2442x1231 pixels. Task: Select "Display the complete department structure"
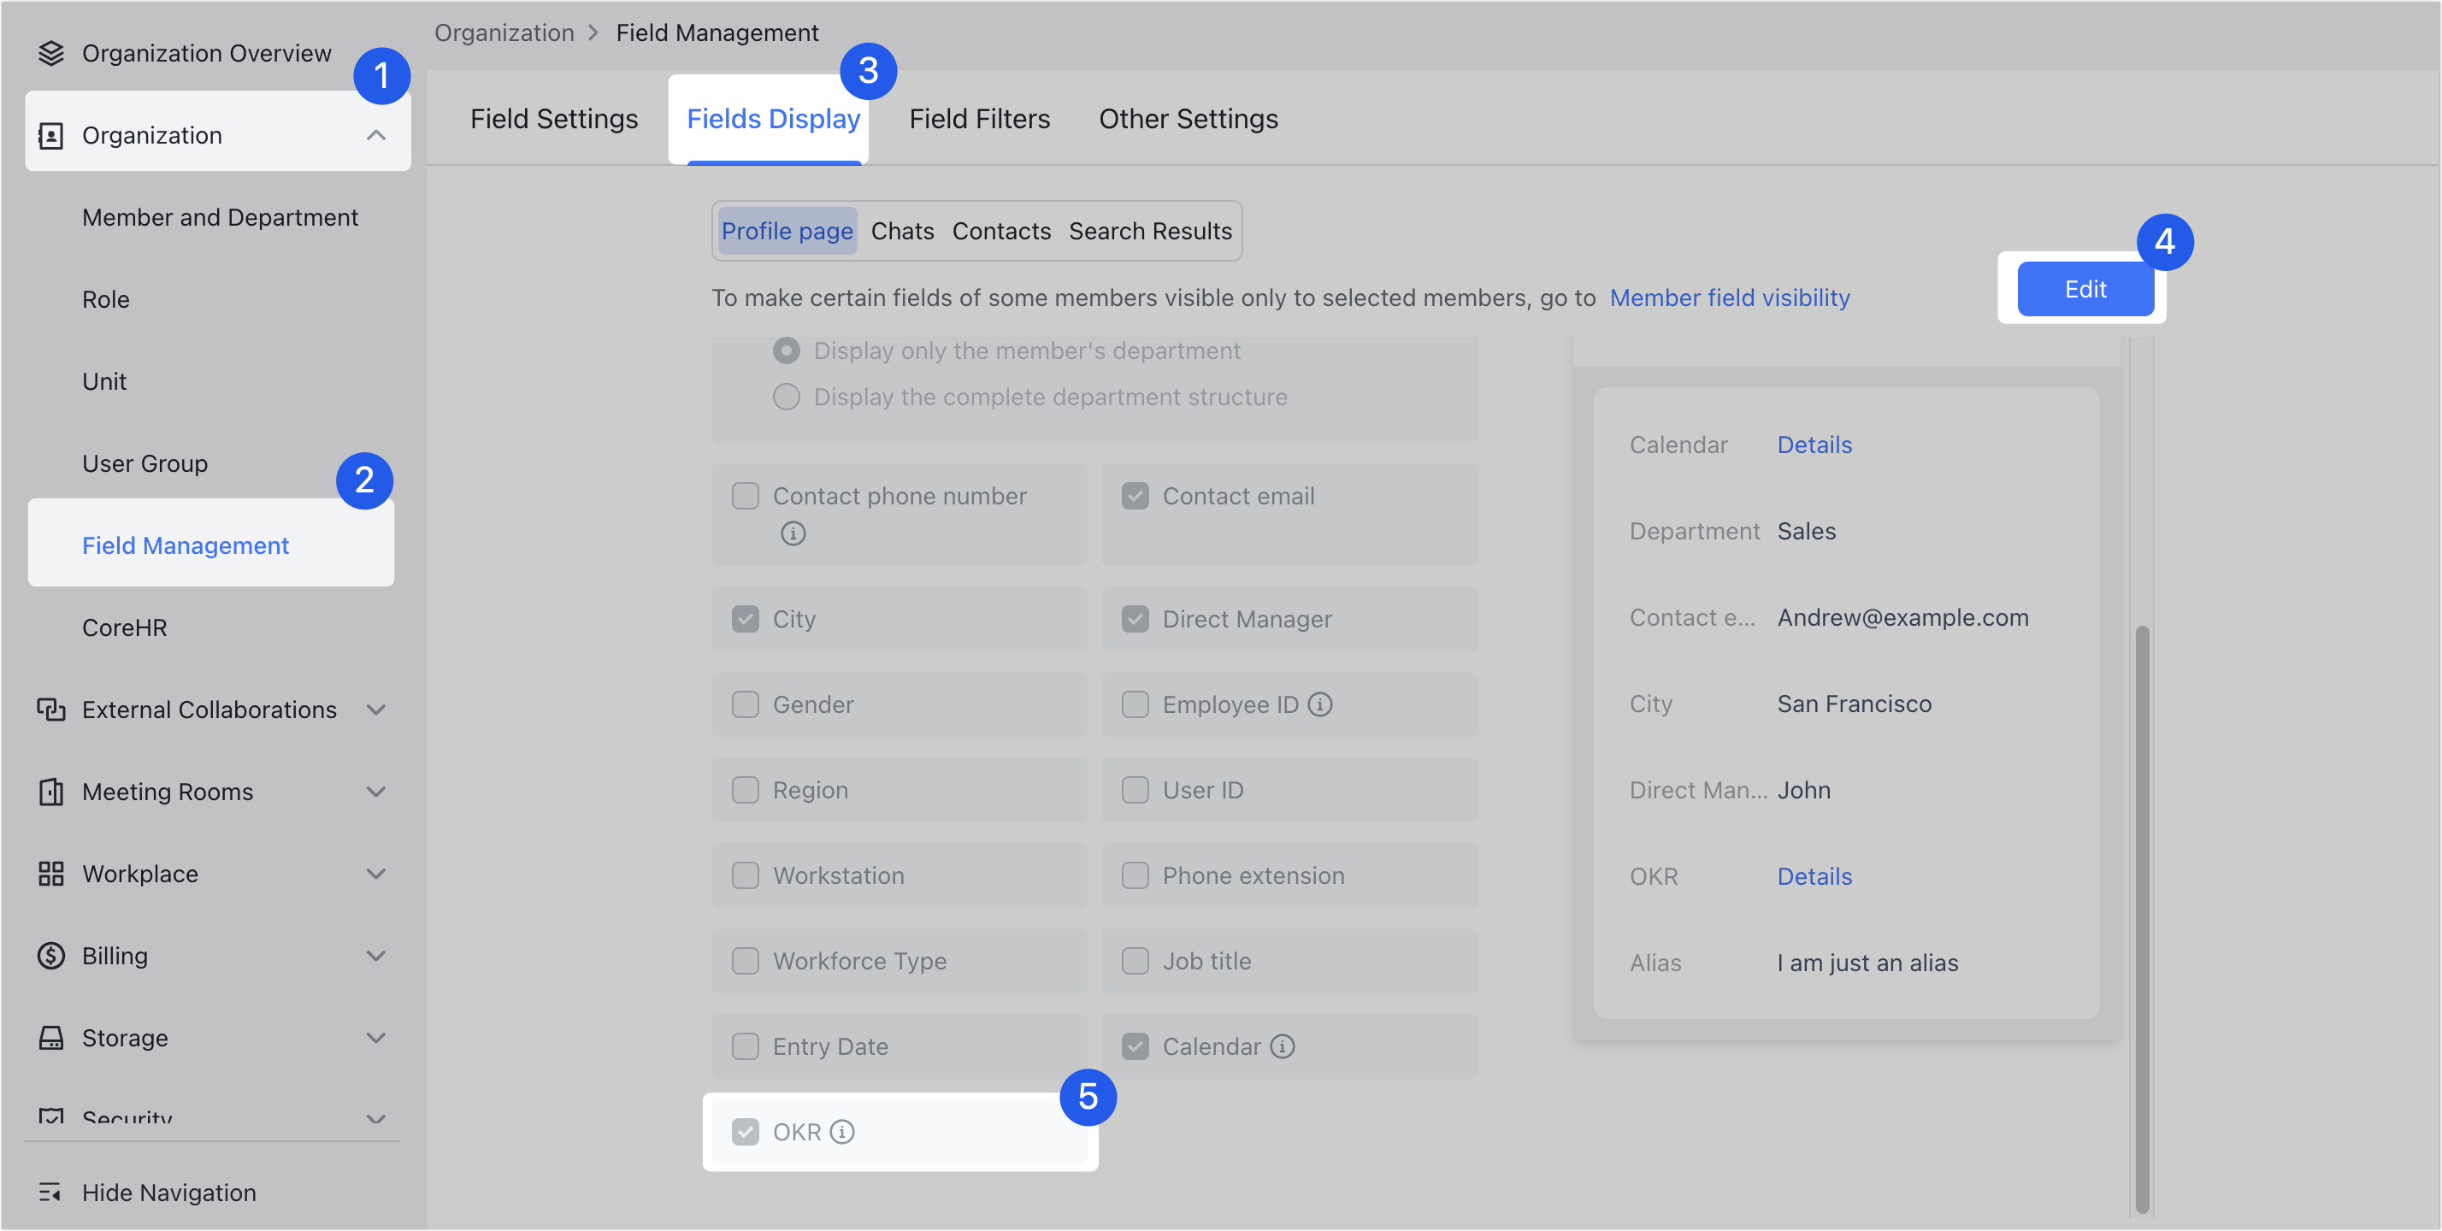coord(786,396)
